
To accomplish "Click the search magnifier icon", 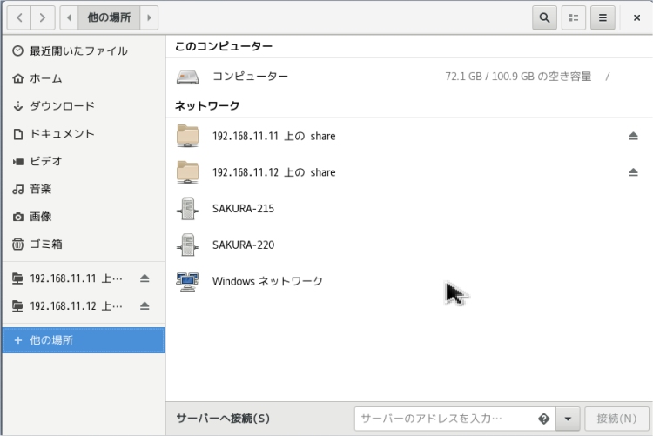I will tap(545, 17).
